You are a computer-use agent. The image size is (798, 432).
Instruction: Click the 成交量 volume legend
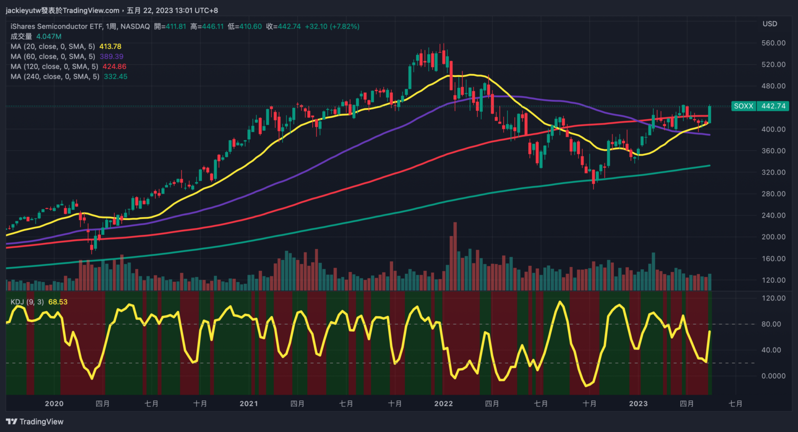(21, 36)
